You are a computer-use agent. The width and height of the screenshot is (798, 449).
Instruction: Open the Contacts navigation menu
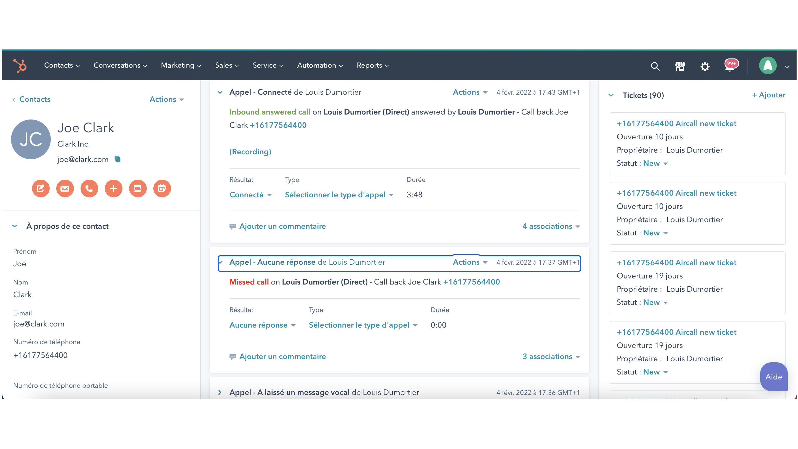click(62, 65)
